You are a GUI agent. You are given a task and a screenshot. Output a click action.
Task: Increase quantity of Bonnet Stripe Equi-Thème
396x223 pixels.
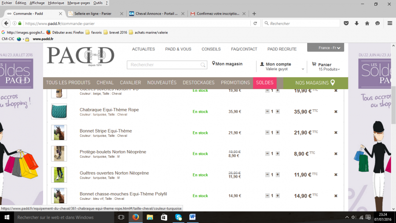tap(278, 132)
